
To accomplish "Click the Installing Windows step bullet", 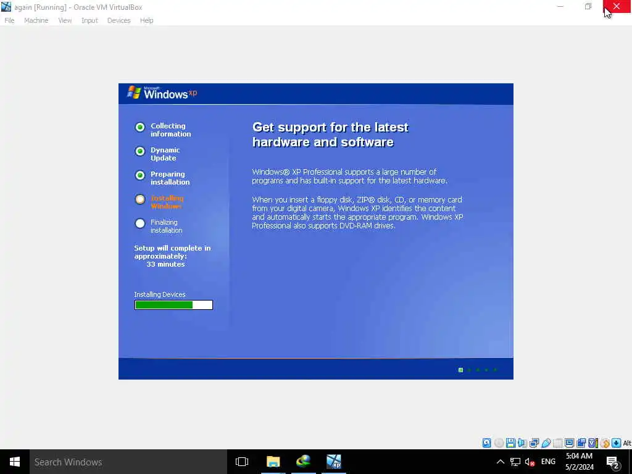I will click(140, 199).
